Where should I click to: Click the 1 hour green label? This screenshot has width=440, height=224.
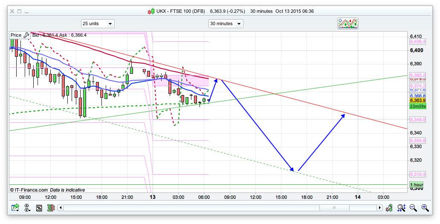(416, 185)
